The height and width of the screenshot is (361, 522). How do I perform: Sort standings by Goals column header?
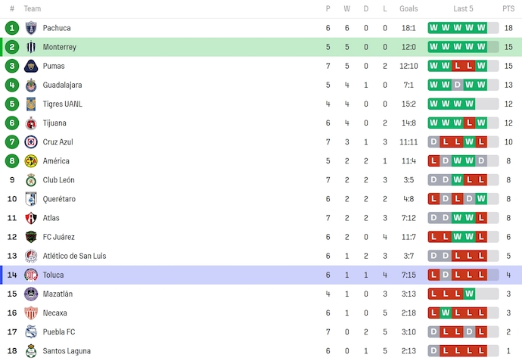409,9
